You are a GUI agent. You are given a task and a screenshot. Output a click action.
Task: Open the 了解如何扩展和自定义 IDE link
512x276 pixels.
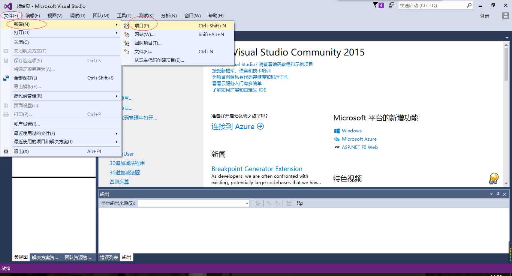pyautogui.click(x=239, y=90)
